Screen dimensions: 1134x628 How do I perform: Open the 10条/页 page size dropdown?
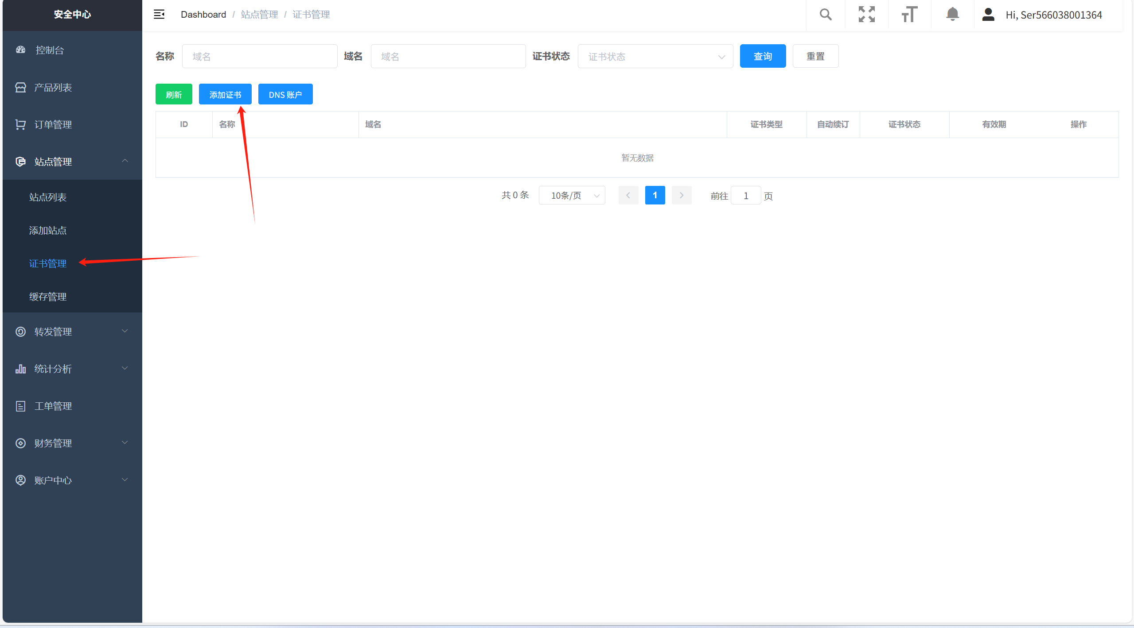point(572,195)
